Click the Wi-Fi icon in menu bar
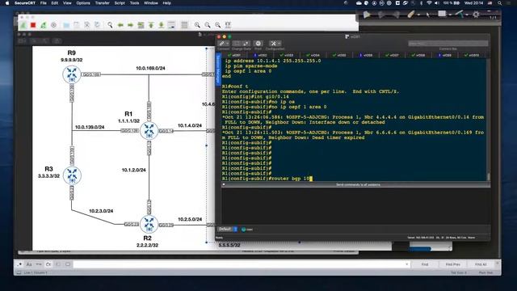The width and height of the screenshot is (517, 291). coord(429,3)
